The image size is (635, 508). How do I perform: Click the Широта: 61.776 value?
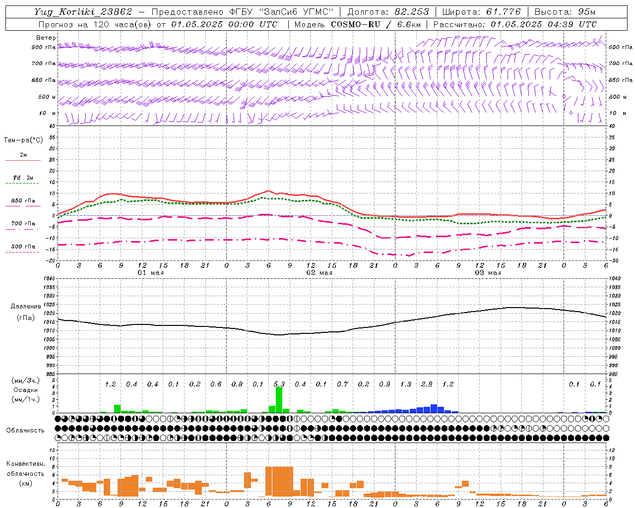click(482, 12)
